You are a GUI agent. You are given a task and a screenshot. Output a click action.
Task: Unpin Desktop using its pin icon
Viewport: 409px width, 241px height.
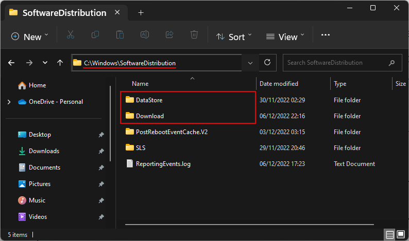pyautogui.click(x=101, y=135)
